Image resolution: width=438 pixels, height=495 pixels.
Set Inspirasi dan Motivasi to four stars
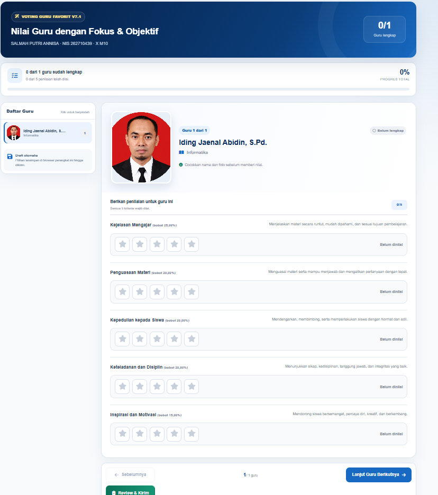[x=174, y=434]
